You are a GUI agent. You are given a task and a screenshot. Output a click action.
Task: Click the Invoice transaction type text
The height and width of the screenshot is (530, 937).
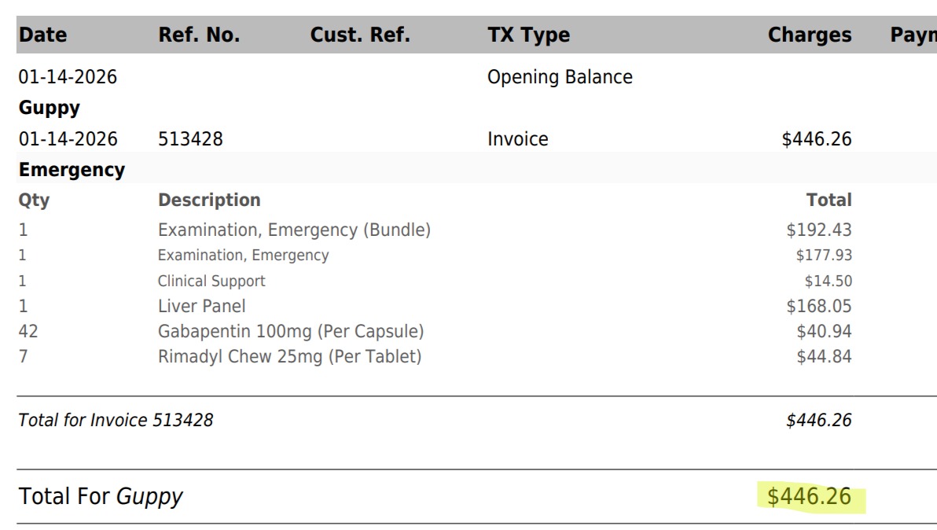517,138
